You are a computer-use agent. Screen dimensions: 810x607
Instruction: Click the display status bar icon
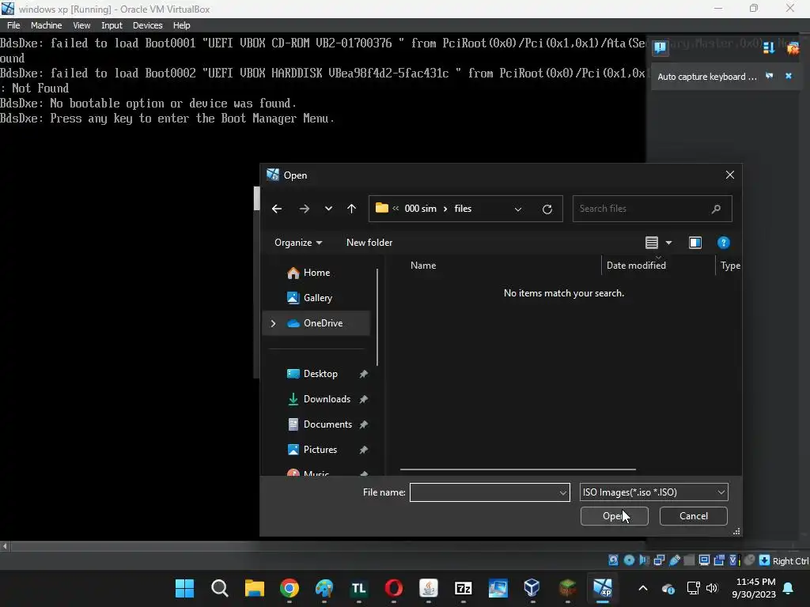(704, 560)
